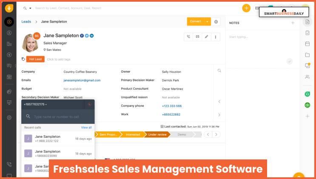Open the settings gear in left sidebar
316x179 pixels.
(9, 117)
